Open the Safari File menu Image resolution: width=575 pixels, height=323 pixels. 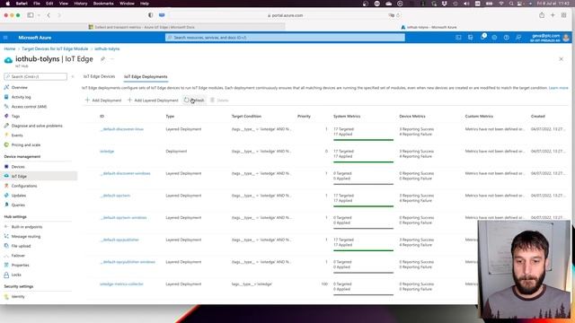[37, 4]
